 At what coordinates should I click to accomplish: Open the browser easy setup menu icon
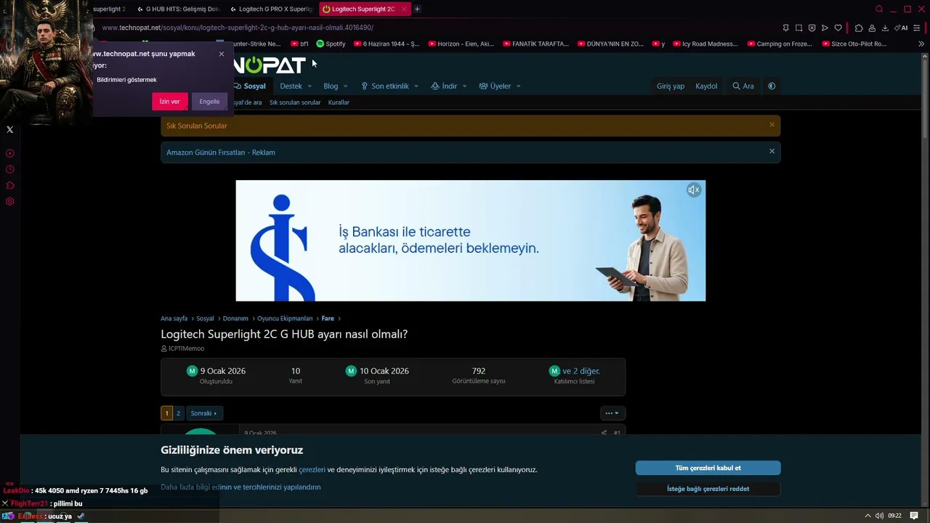[917, 28]
